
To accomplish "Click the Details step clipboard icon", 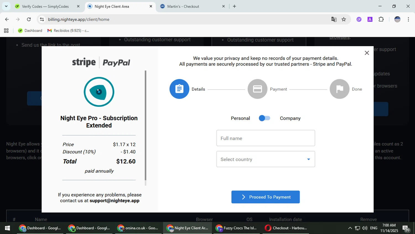I will point(179,89).
